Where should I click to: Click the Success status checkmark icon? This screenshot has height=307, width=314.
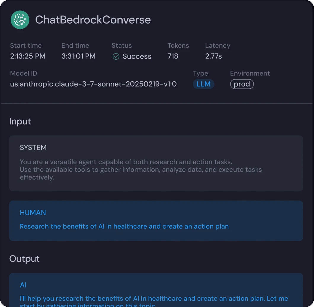click(x=116, y=57)
